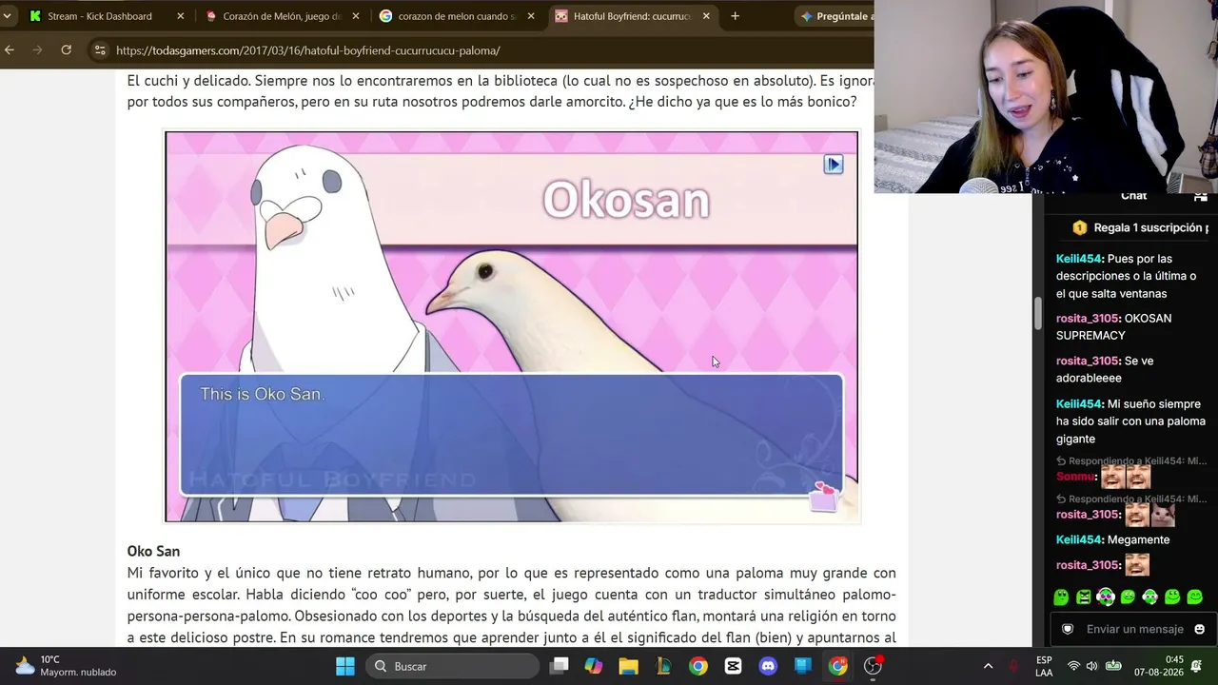
Task: Click Keili454 on 'Megamente' message
Action: coord(1079,539)
